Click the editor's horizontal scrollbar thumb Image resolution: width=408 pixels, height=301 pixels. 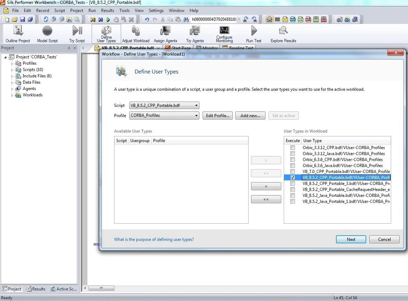click(101, 288)
